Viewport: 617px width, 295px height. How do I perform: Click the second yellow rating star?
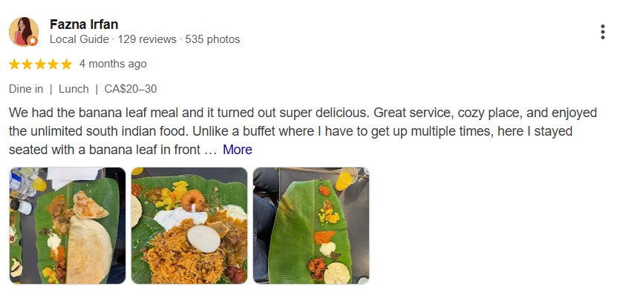click(27, 64)
